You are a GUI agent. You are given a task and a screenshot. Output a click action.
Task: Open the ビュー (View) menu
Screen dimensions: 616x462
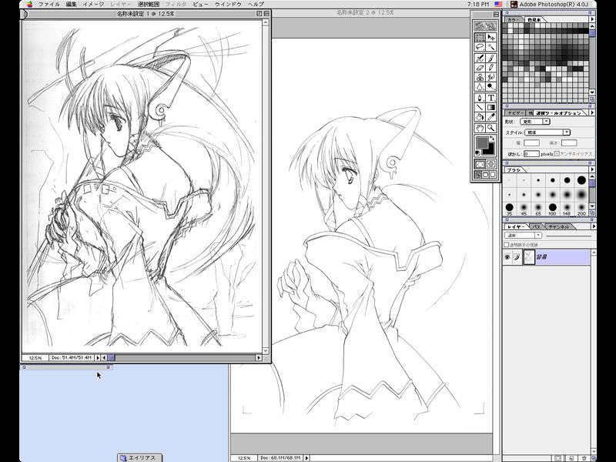(200, 5)
